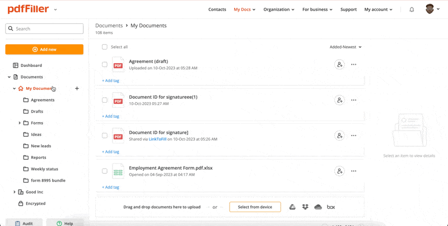This screenshot has width=448, height=226.
Task: Open the Contacts page
Action: point(217,9)
